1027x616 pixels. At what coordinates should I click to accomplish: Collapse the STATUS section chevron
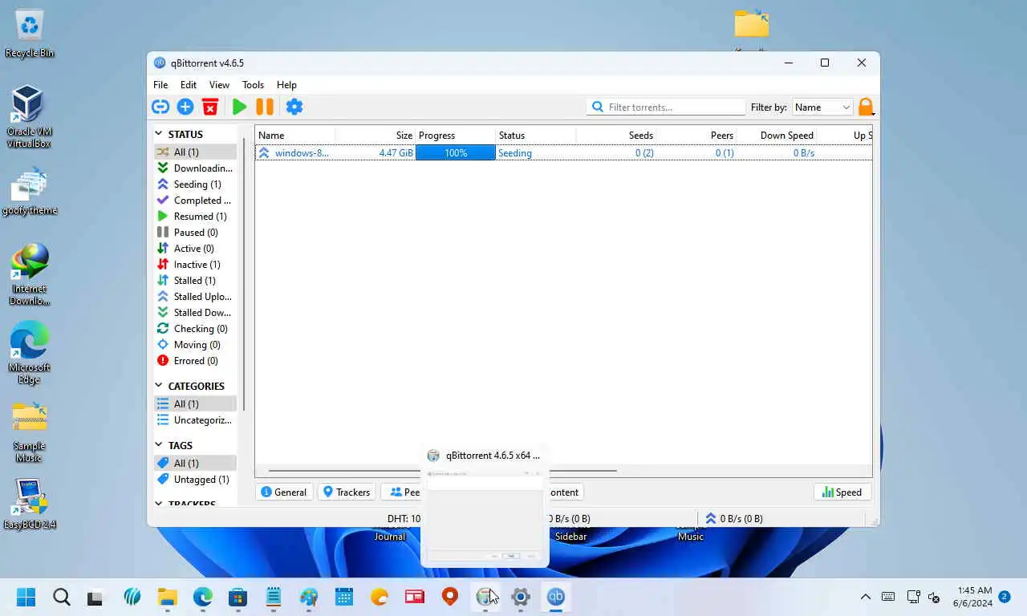pos(159,134)
